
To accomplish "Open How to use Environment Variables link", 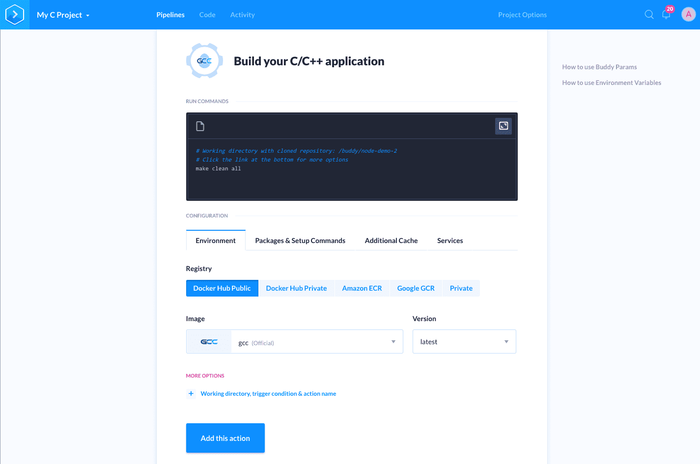I will click(612, 83).
